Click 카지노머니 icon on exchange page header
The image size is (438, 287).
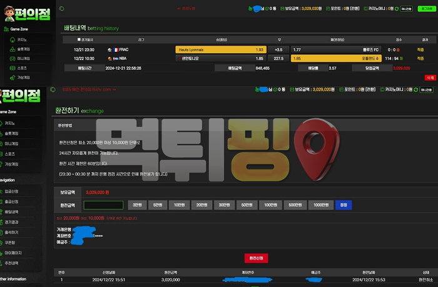tap(382, 89)
